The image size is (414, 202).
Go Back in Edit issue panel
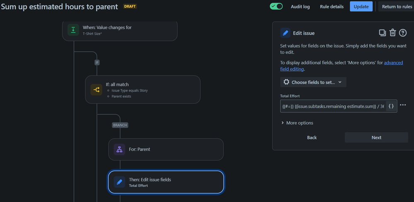tap(312, 137)
